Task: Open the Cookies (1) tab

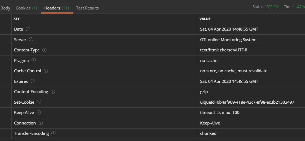Action: (26, 8)
